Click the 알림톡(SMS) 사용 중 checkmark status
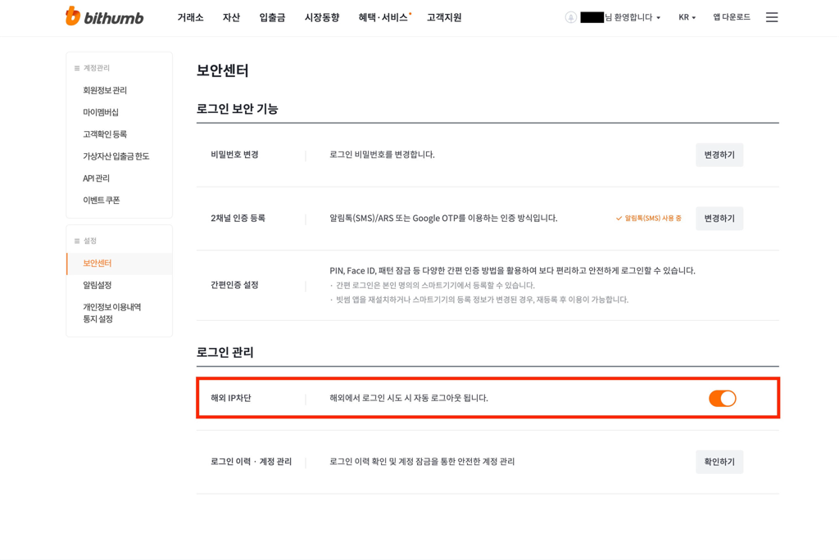The height and width of the screenshot is (560, 839). 649,219
